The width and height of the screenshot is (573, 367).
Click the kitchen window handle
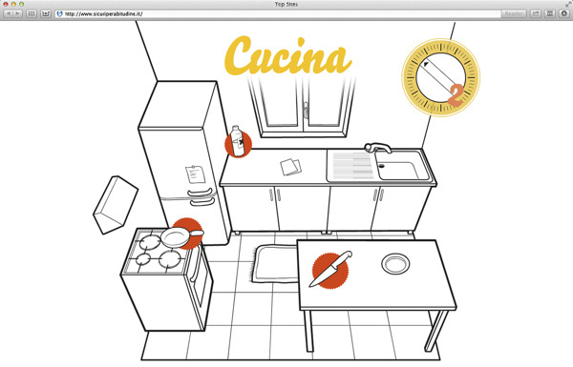coord(306,111)
